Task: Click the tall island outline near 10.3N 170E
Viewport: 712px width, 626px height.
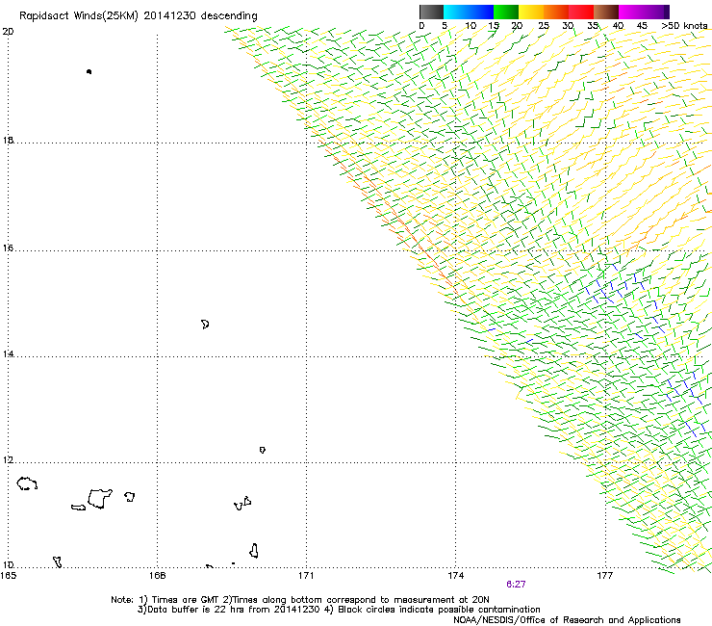Action: pos(254,551)
